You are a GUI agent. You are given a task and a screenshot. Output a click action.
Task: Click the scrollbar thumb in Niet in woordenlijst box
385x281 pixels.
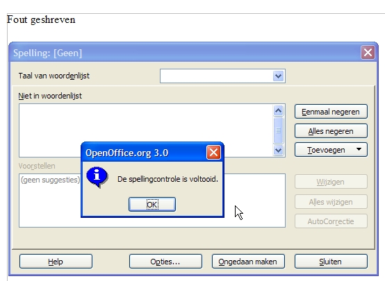pyautogui.click(x=278, y=130)
